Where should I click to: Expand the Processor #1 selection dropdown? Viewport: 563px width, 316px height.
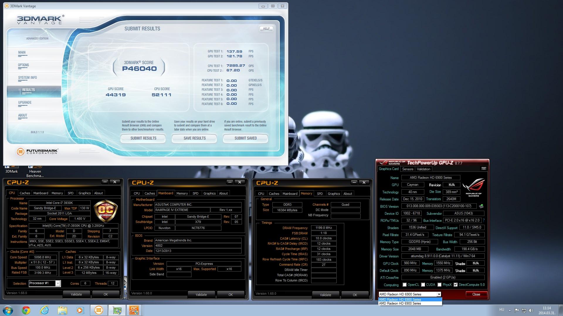coord(58,283)
